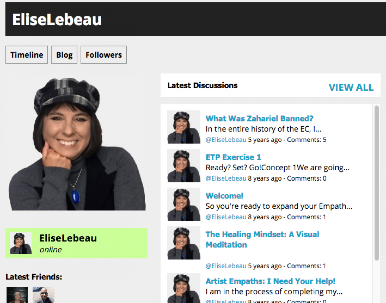Screen dimensions: 386x303
Task: Click avatar thumbnail beside Healing Mindset discussion
Action: (184, 243)
